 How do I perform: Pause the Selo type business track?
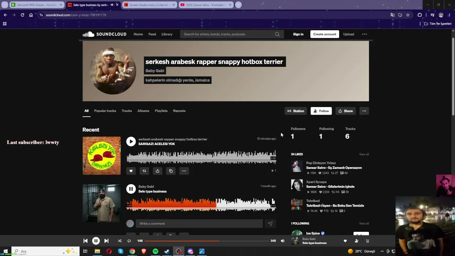click(x=131, y=189)
